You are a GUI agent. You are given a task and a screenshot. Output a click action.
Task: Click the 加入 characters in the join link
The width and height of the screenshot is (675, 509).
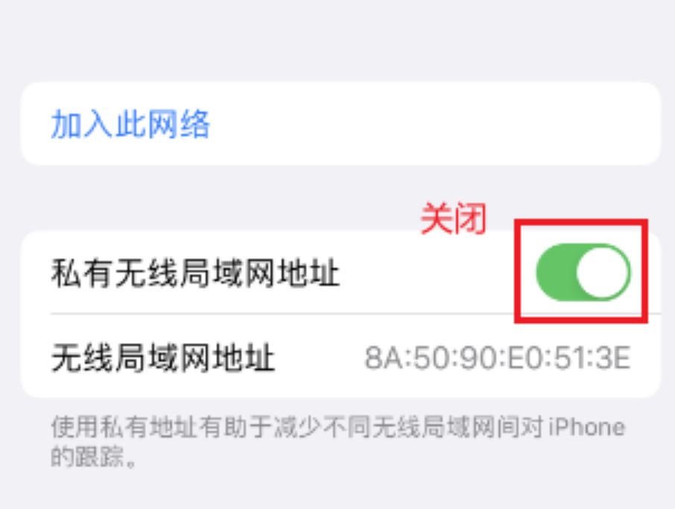tap(82, 124)
